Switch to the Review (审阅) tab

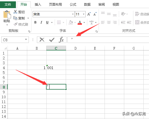[x=102, y=5]
